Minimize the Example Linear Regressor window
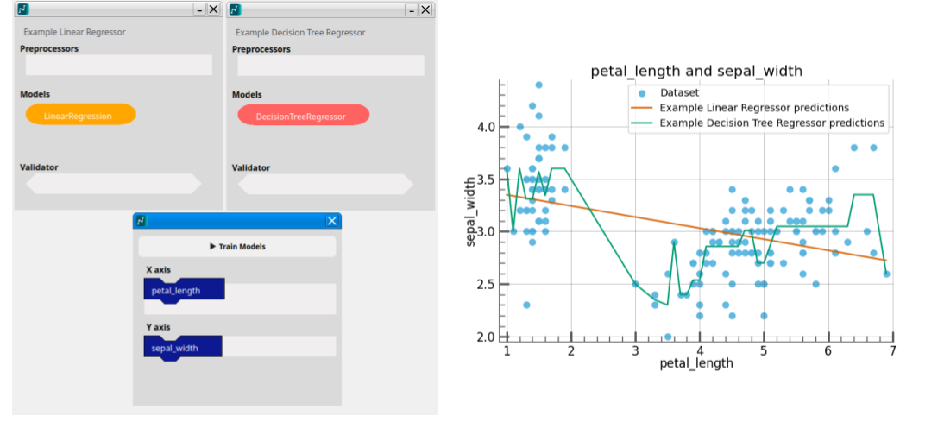The image size is (944, 422). 199,9
